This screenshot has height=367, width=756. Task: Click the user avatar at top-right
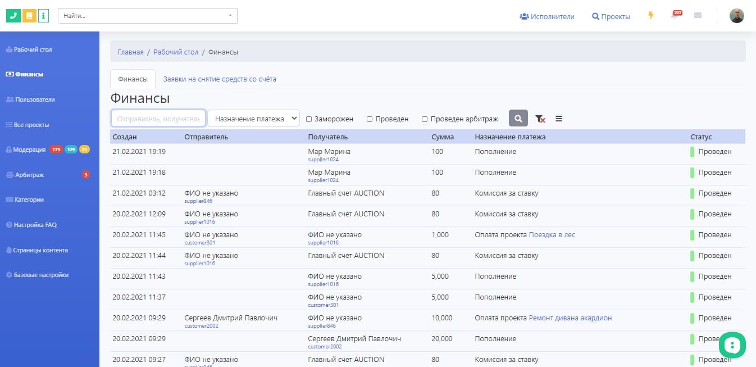click(736, 16)
